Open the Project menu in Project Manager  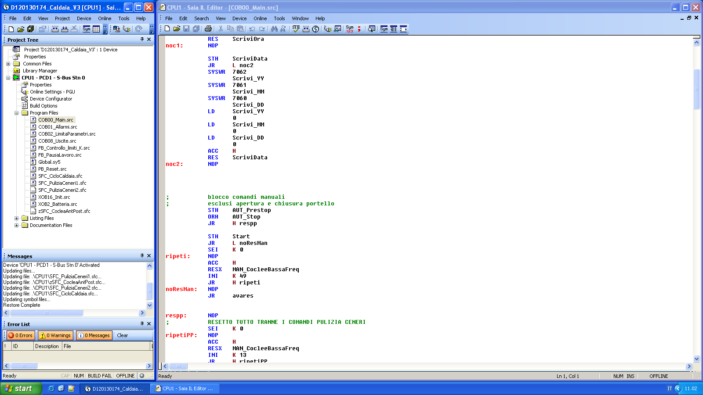(x=62, y=18)
